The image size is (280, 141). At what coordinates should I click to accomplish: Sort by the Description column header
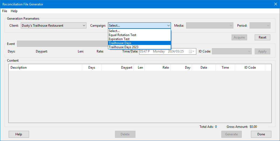tap(45, 68)
